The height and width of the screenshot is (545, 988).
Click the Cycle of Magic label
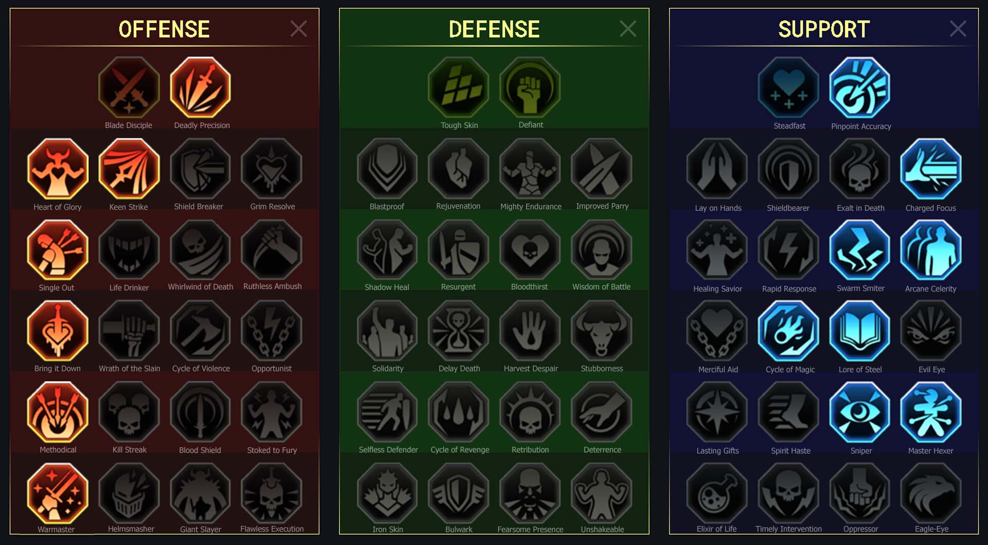point(790,369)
